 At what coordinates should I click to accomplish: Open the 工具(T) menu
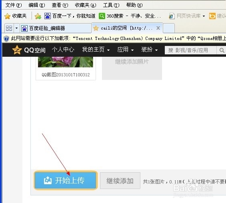click(111, 5)
